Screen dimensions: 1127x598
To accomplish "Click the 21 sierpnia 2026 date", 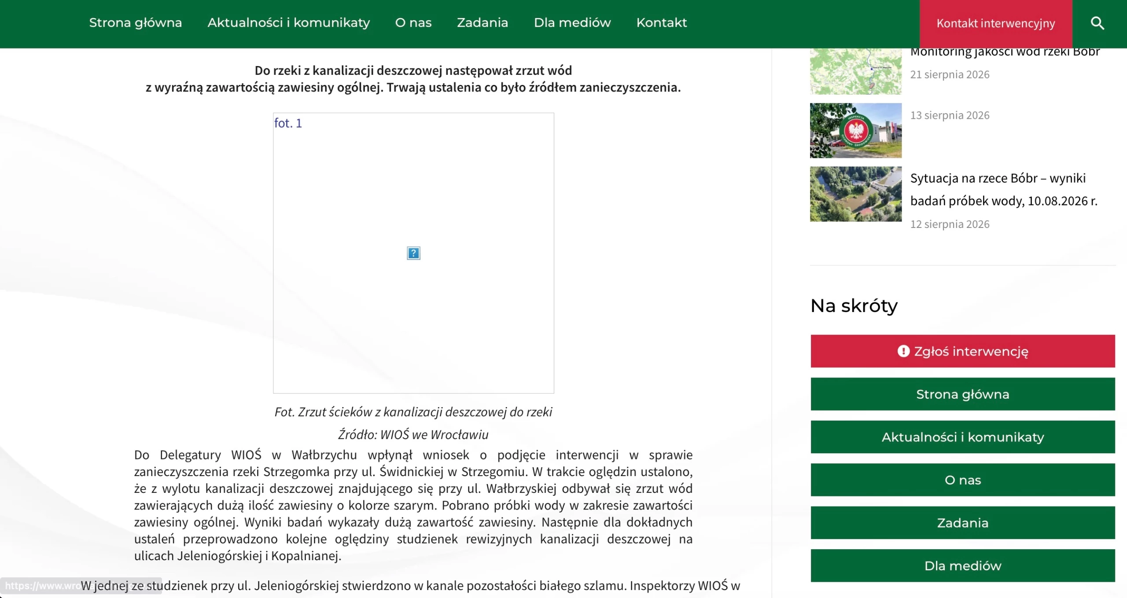I will [950, 74].
